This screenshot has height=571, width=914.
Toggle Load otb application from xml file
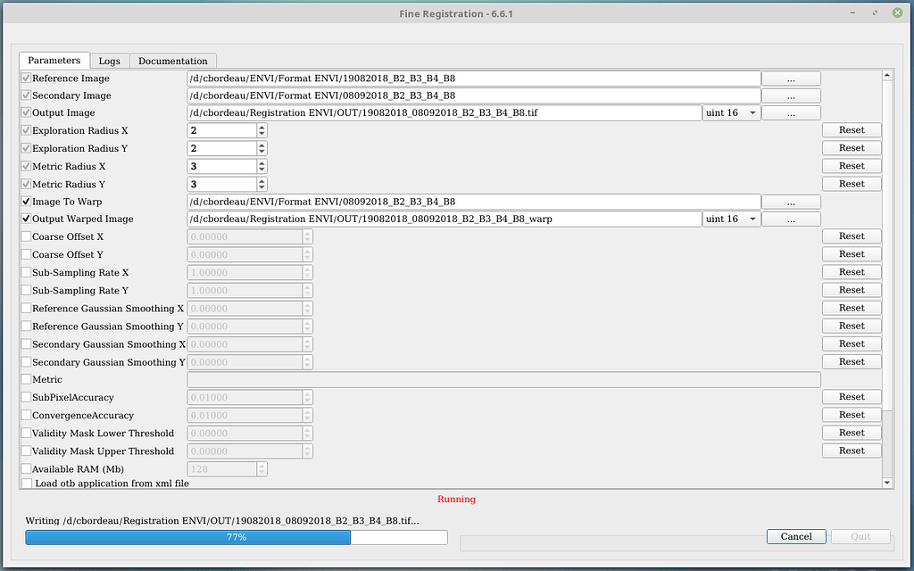(27, 483)
